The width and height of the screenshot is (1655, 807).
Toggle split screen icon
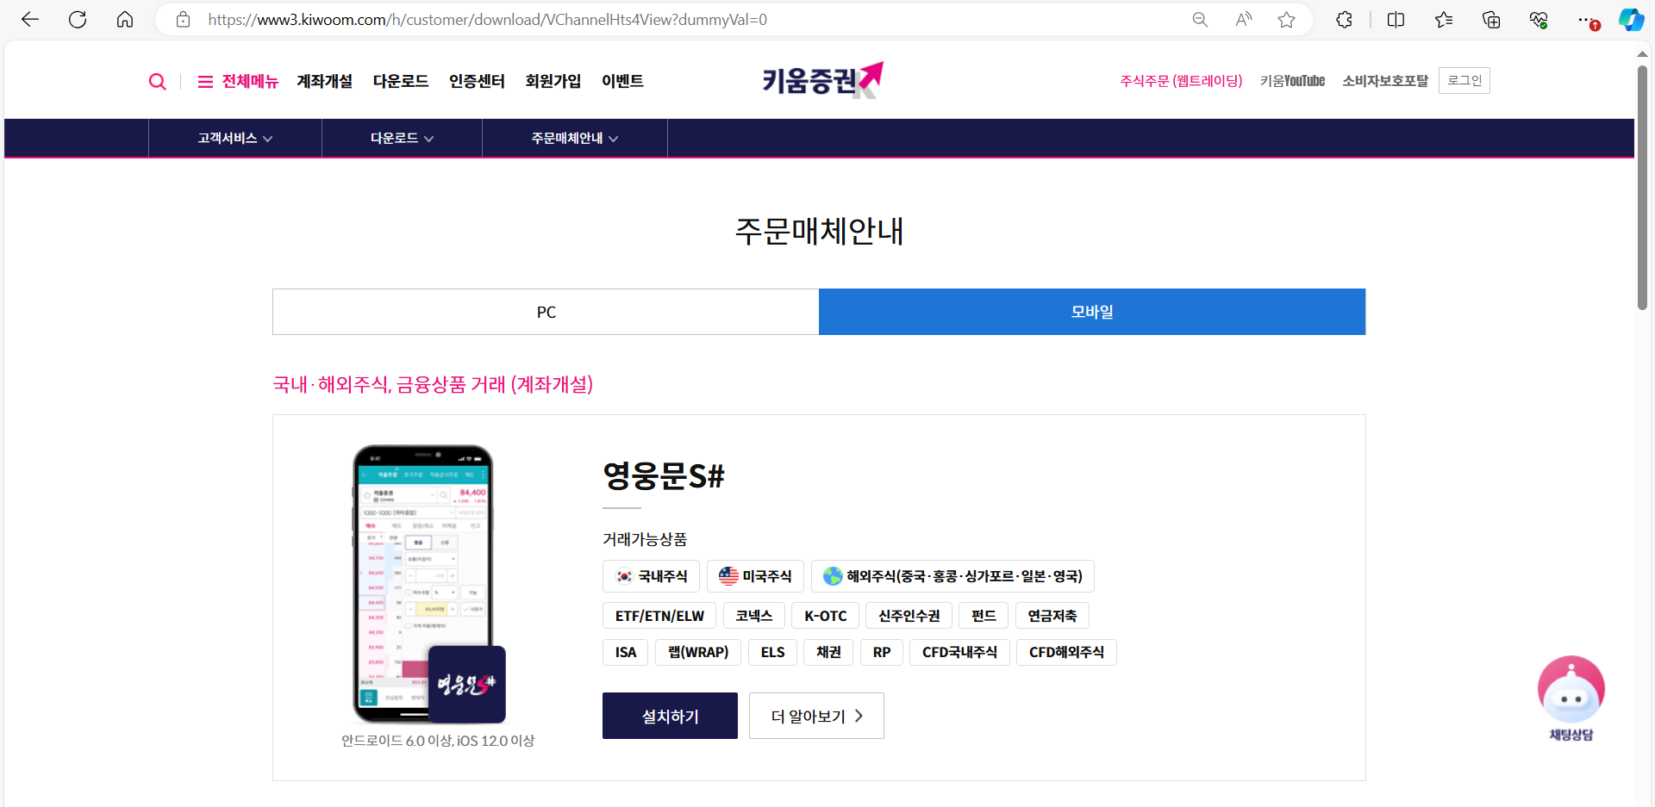coord(1396,19)
